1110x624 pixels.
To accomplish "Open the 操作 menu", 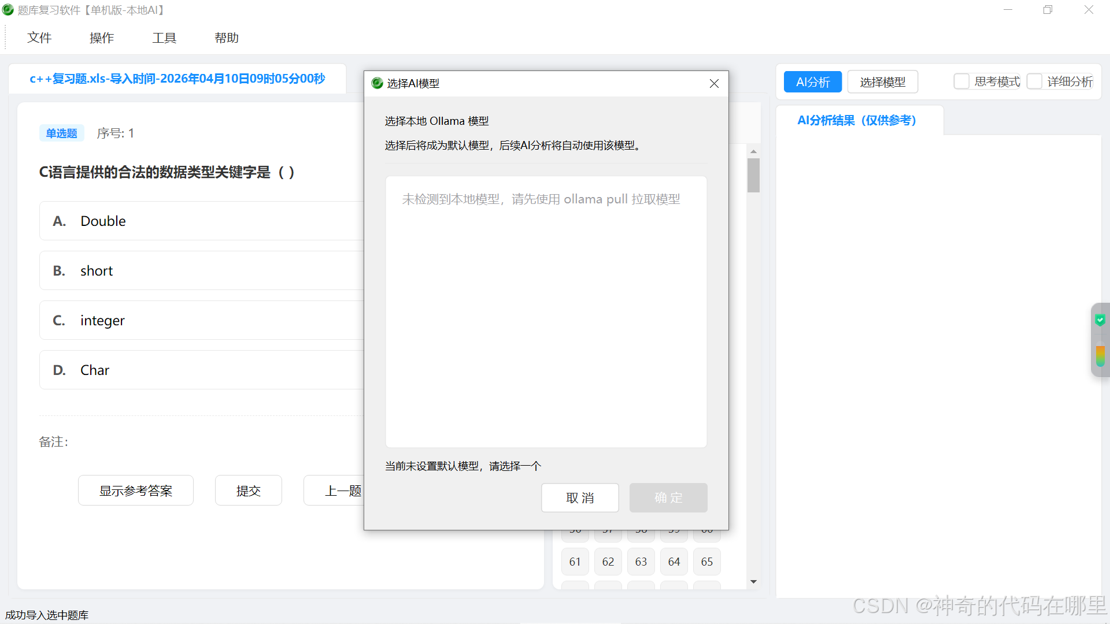I will tap(102, 38).
